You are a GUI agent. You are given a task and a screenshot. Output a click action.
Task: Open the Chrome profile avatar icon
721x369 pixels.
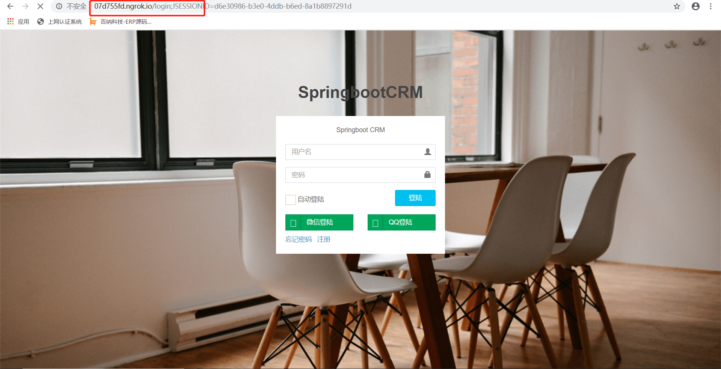pos(695,6)
